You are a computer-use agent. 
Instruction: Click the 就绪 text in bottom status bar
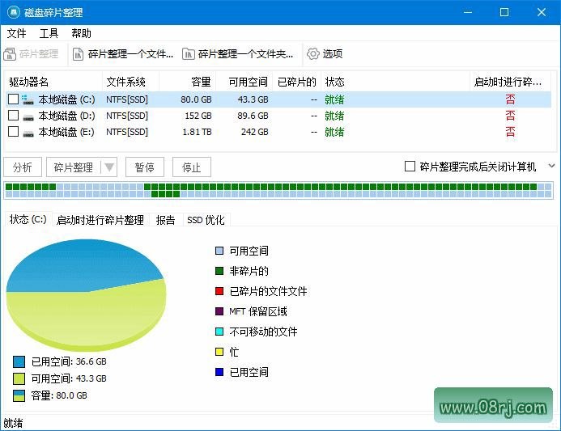click(13, 423)
